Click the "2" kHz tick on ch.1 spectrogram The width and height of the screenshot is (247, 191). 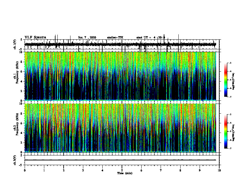point(22,91)
